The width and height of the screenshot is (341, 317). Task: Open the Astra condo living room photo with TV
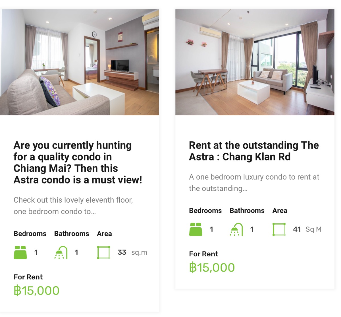80,62
